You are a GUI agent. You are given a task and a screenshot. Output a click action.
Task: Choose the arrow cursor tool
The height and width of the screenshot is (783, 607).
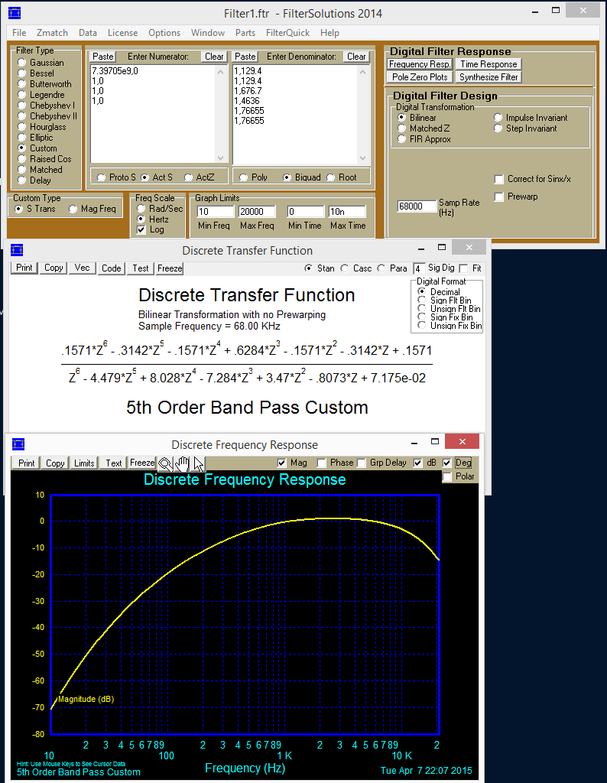click(198, 463)
